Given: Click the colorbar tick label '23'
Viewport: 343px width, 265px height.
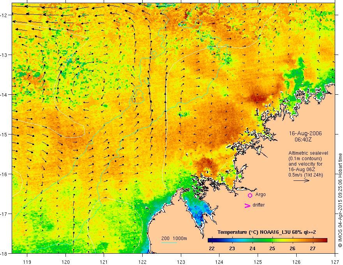Looking at the screenshot, I should (232, 248).
